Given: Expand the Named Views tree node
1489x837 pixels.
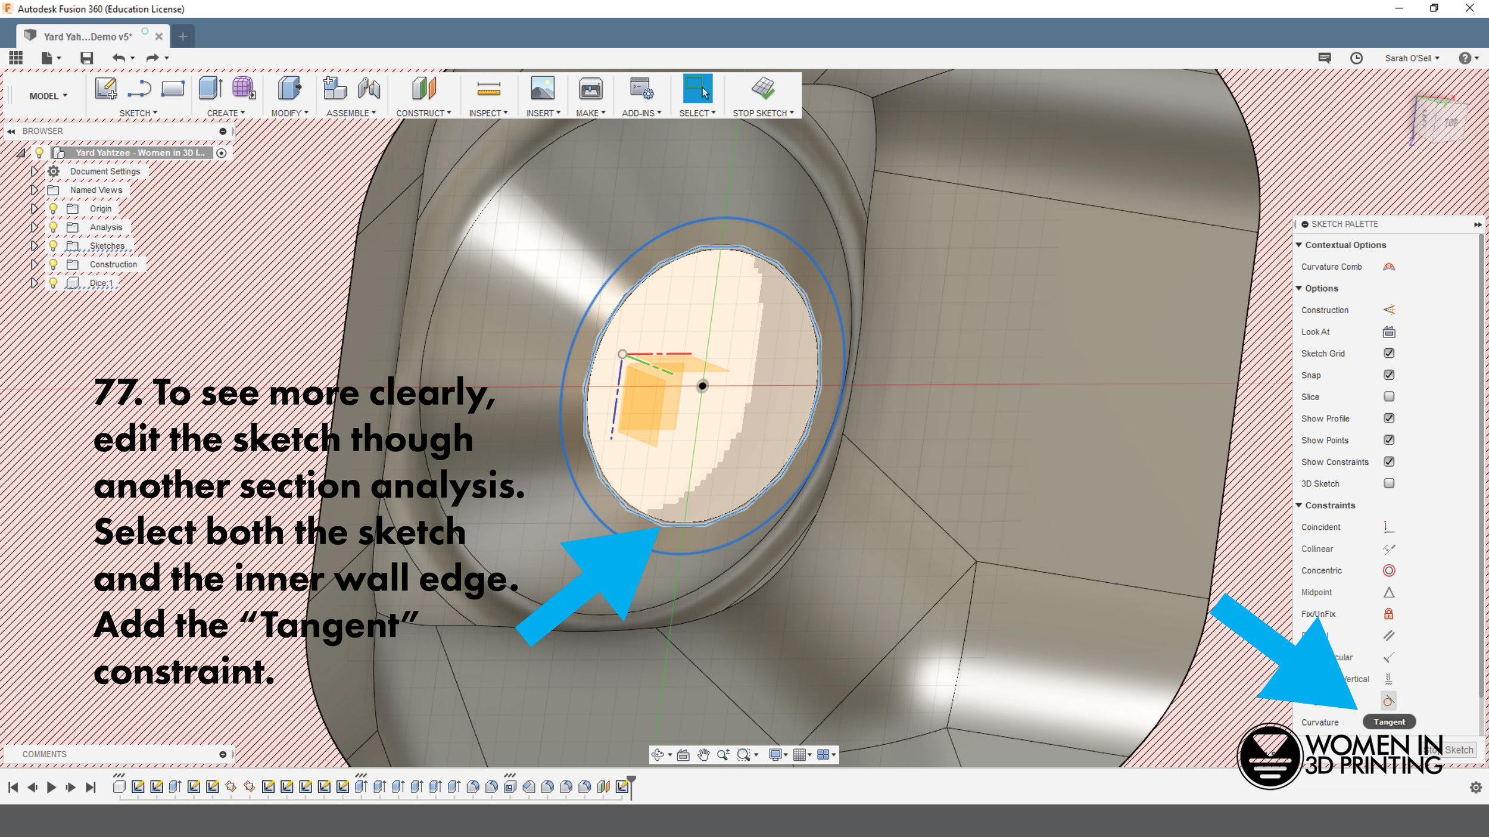Looking at the screenshot, I should tap(34, 190).
